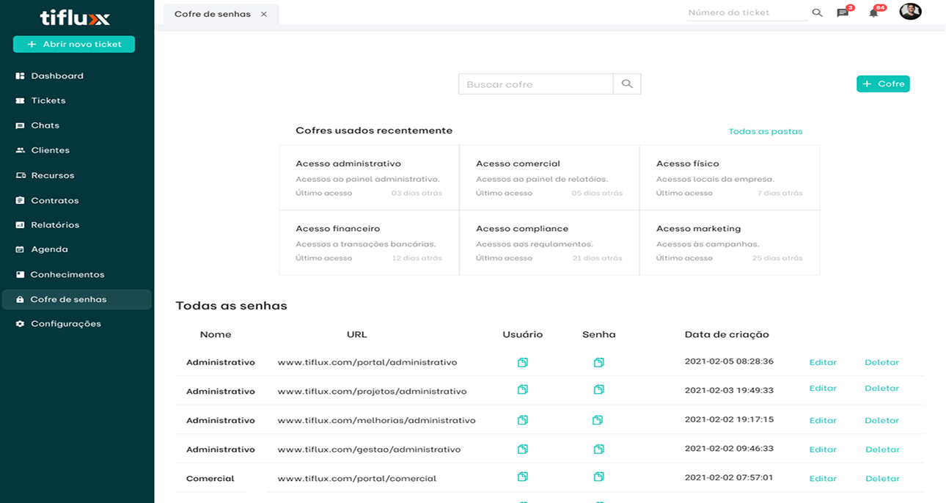The image size is (946, 503).
Task: Copy the password for projetos/administrativo row
Action: pos(599,389)
